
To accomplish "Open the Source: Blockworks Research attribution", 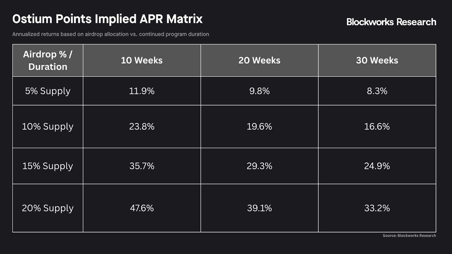I will point(409,235).
